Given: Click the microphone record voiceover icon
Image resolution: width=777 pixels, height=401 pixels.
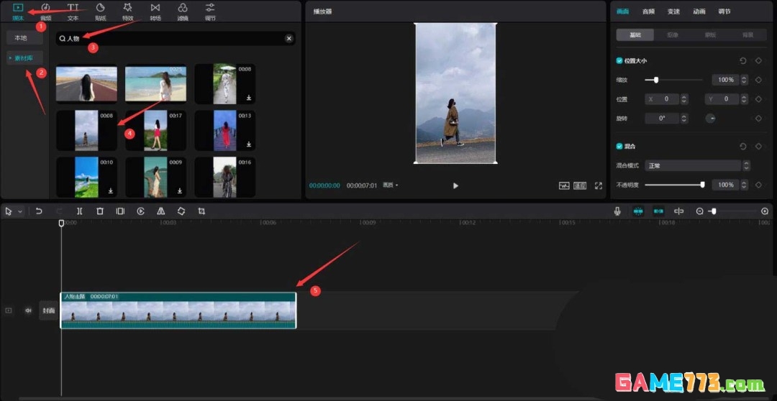Looking at the screenshot, I should pos(617,211).
